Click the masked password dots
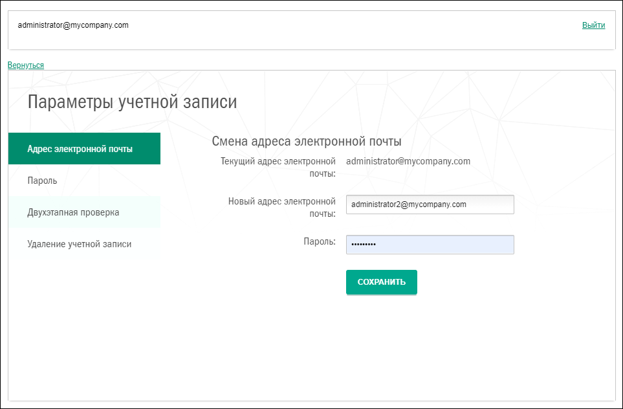The image size is (623, 409). [x=363, y=245]
